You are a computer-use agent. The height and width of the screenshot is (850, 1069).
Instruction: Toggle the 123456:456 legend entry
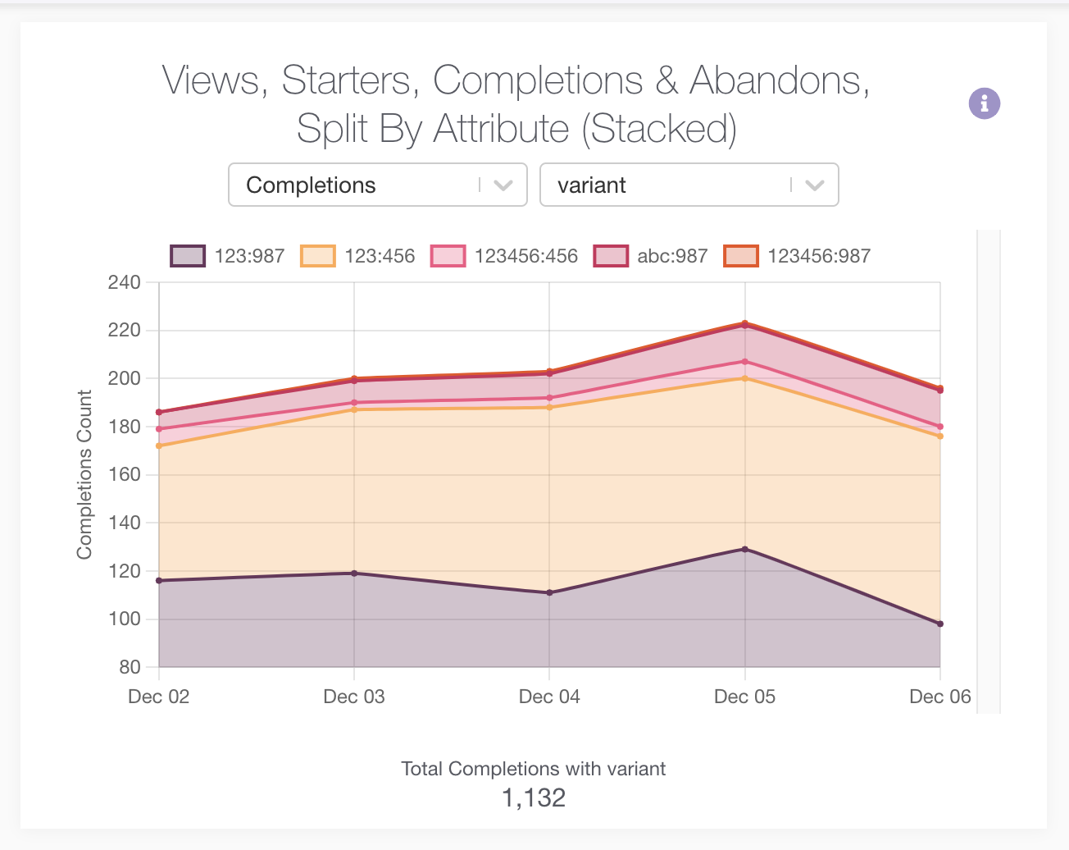pos(525,255)
